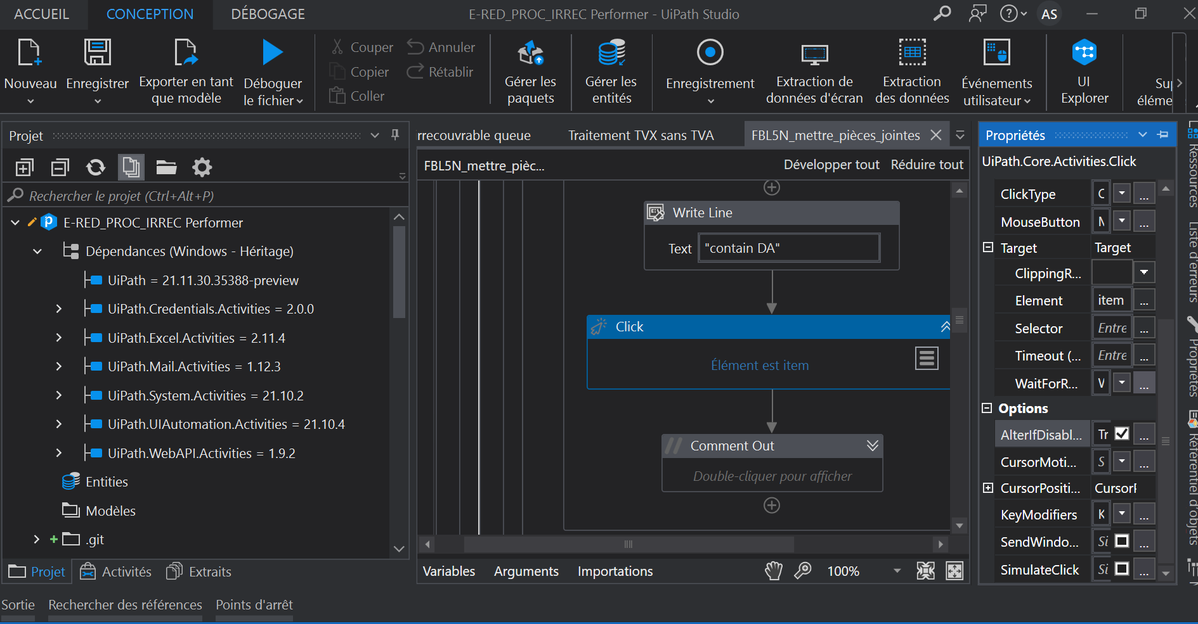Collapse the Click activity chevron
1198x624 pixels.
coord(945,327)
